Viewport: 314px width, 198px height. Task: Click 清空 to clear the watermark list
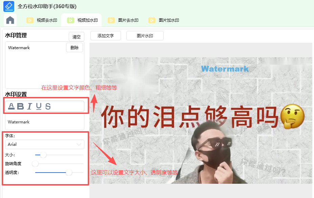coord(76,37)
